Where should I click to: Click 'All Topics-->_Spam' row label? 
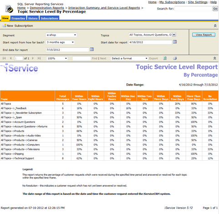pyautogui.click(x=11, y=117)
